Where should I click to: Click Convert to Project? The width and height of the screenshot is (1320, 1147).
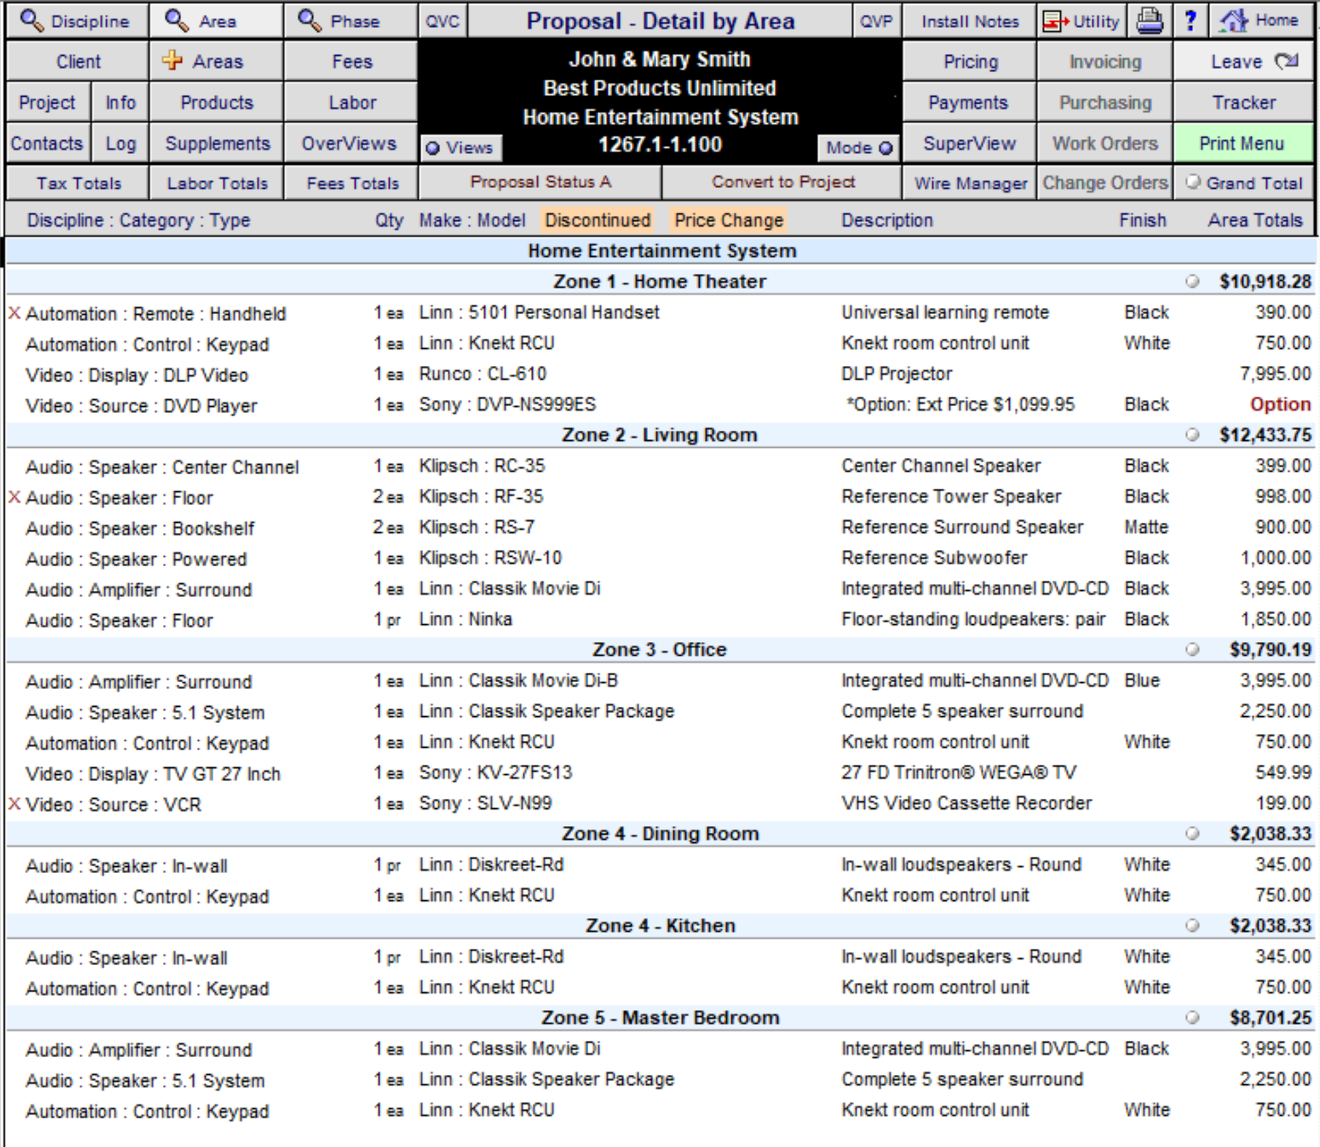coord(782,182)
